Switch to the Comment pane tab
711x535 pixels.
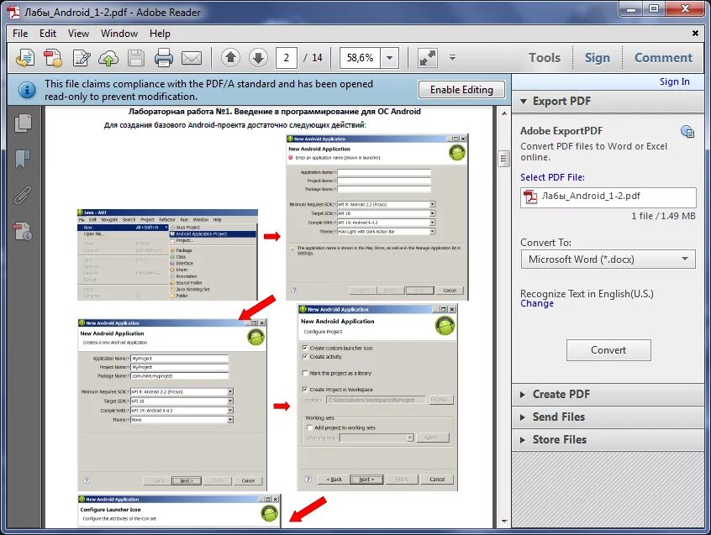663,58
